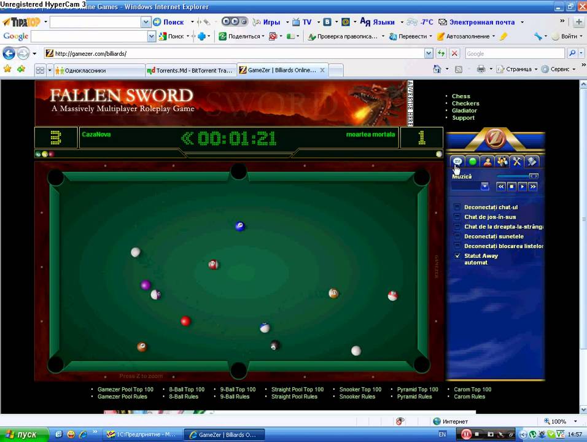This screenshot has height=442, width=587.
Task: Toggle Deconectați blocarea listelor checkbox
Action: [457, 246]
